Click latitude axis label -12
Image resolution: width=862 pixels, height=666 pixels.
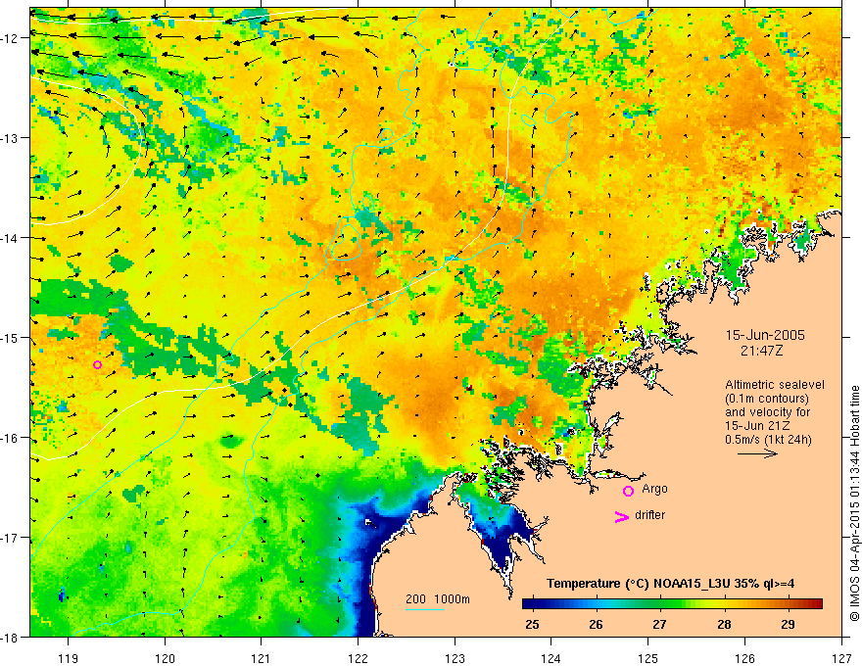(10, 38)
